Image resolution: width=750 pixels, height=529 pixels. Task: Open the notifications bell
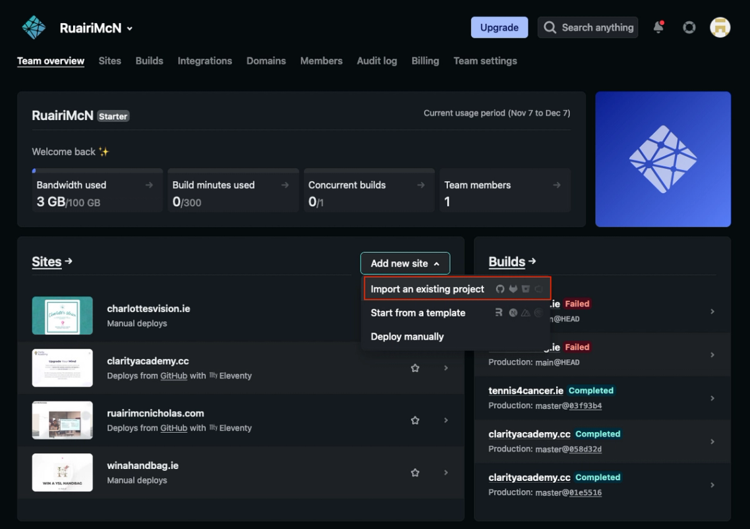point(658,27)
